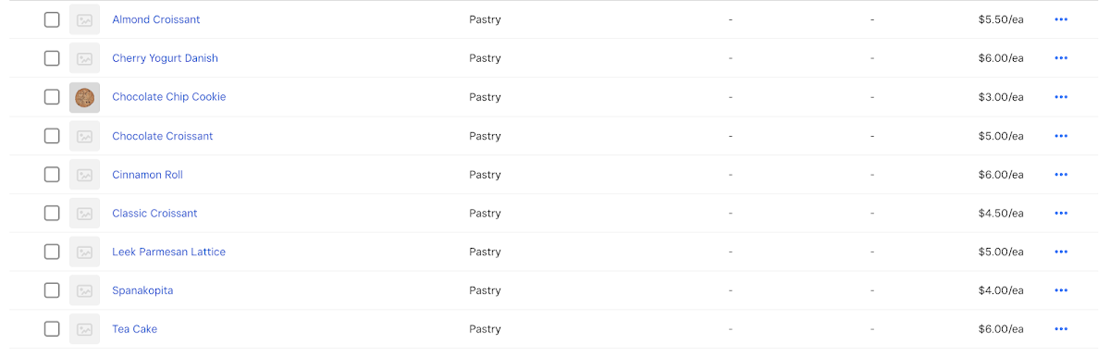
Task: Tick the Chocolate Croissant checkbox
Action: coord(52,136)
